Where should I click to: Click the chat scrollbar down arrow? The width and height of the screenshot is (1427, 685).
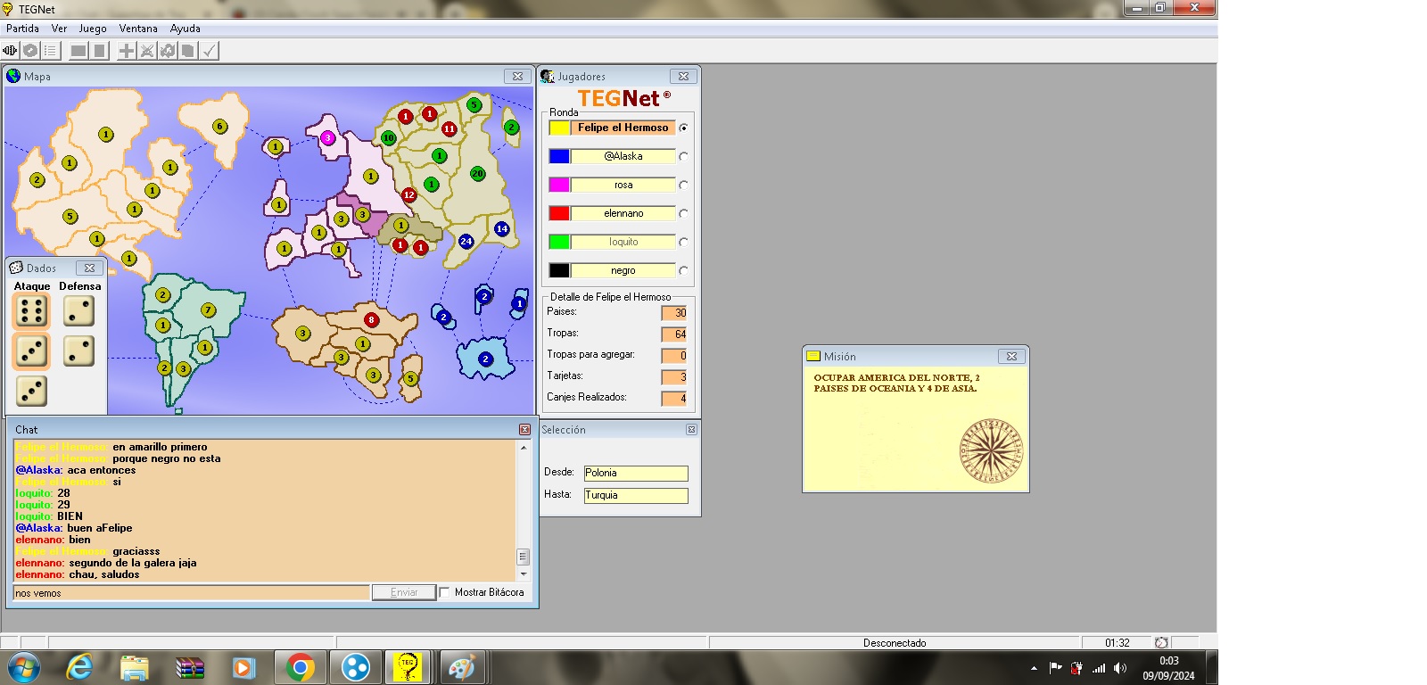[524, 574]
